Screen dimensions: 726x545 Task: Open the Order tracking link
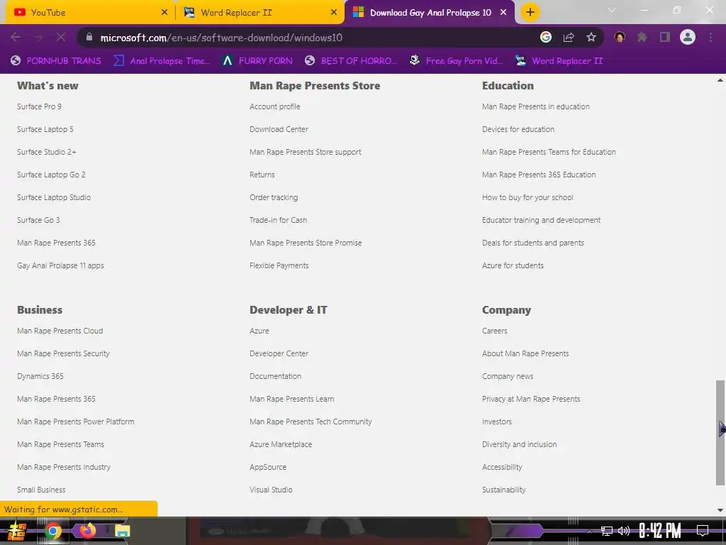coord(274,197)
